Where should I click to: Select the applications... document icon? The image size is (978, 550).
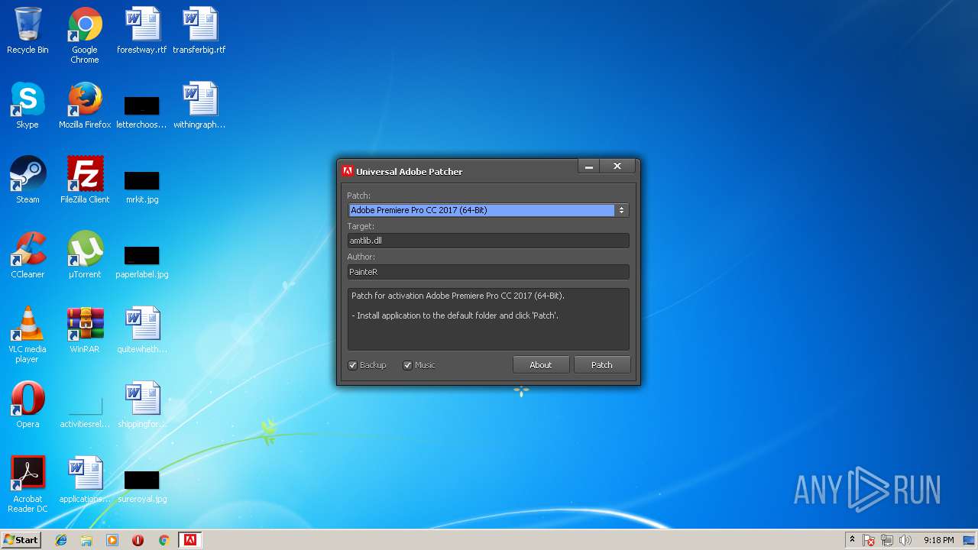pyautogui.click(x=85, y=480)
